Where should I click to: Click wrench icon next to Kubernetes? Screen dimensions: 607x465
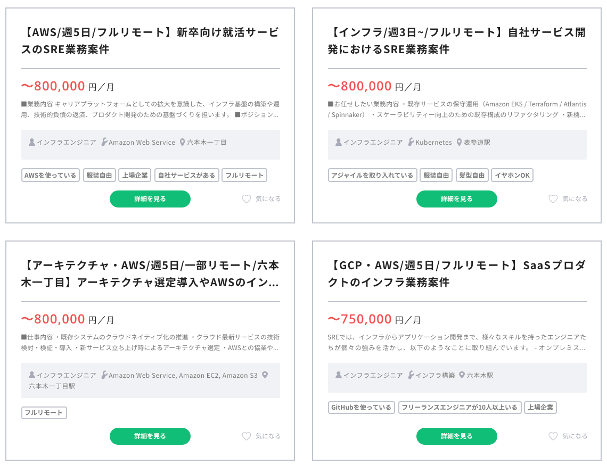411,143
